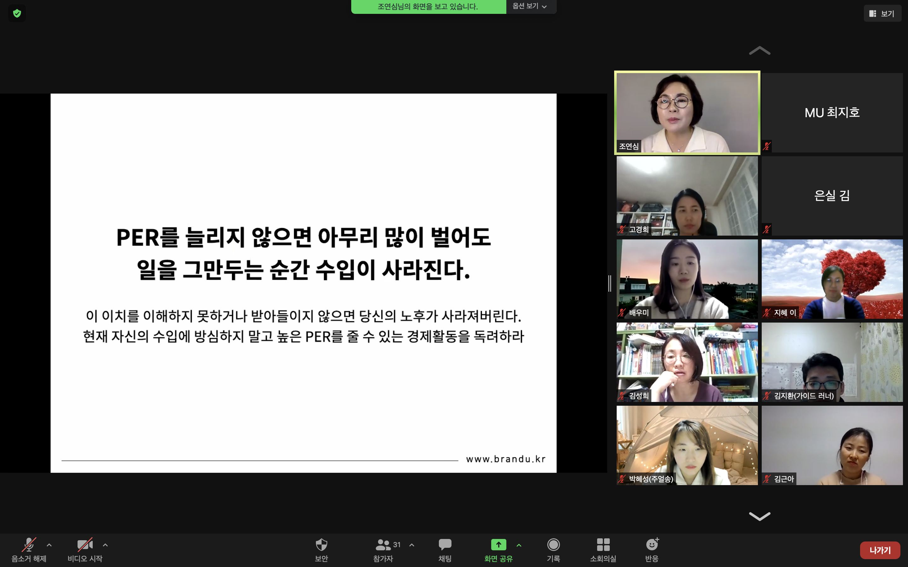Viewport: 908px width, 567px height.
Task: Open the Participants (참가자) panel
Action: point(383,545)
